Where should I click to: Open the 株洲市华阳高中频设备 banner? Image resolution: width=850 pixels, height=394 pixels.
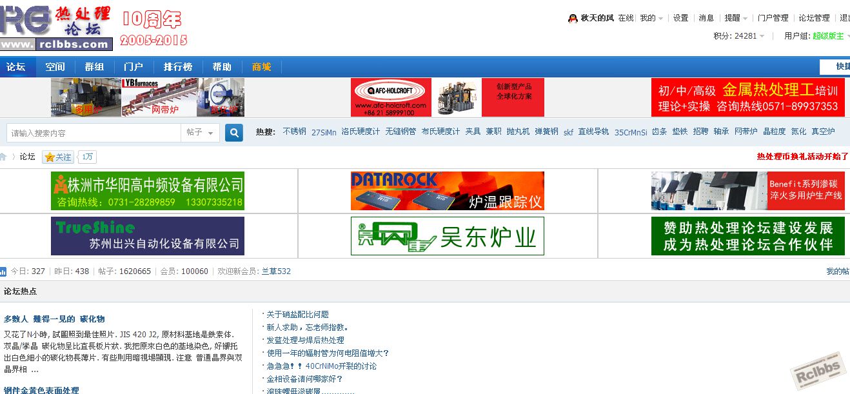click(148, 191)
